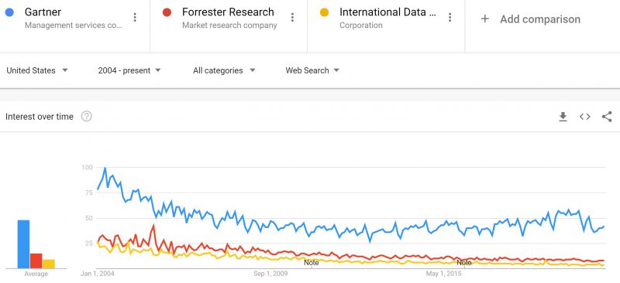This screenshot has width=620, height=283.
Task: Click the Note marker near Sep 2009
Action: click(x=312, y=262)
